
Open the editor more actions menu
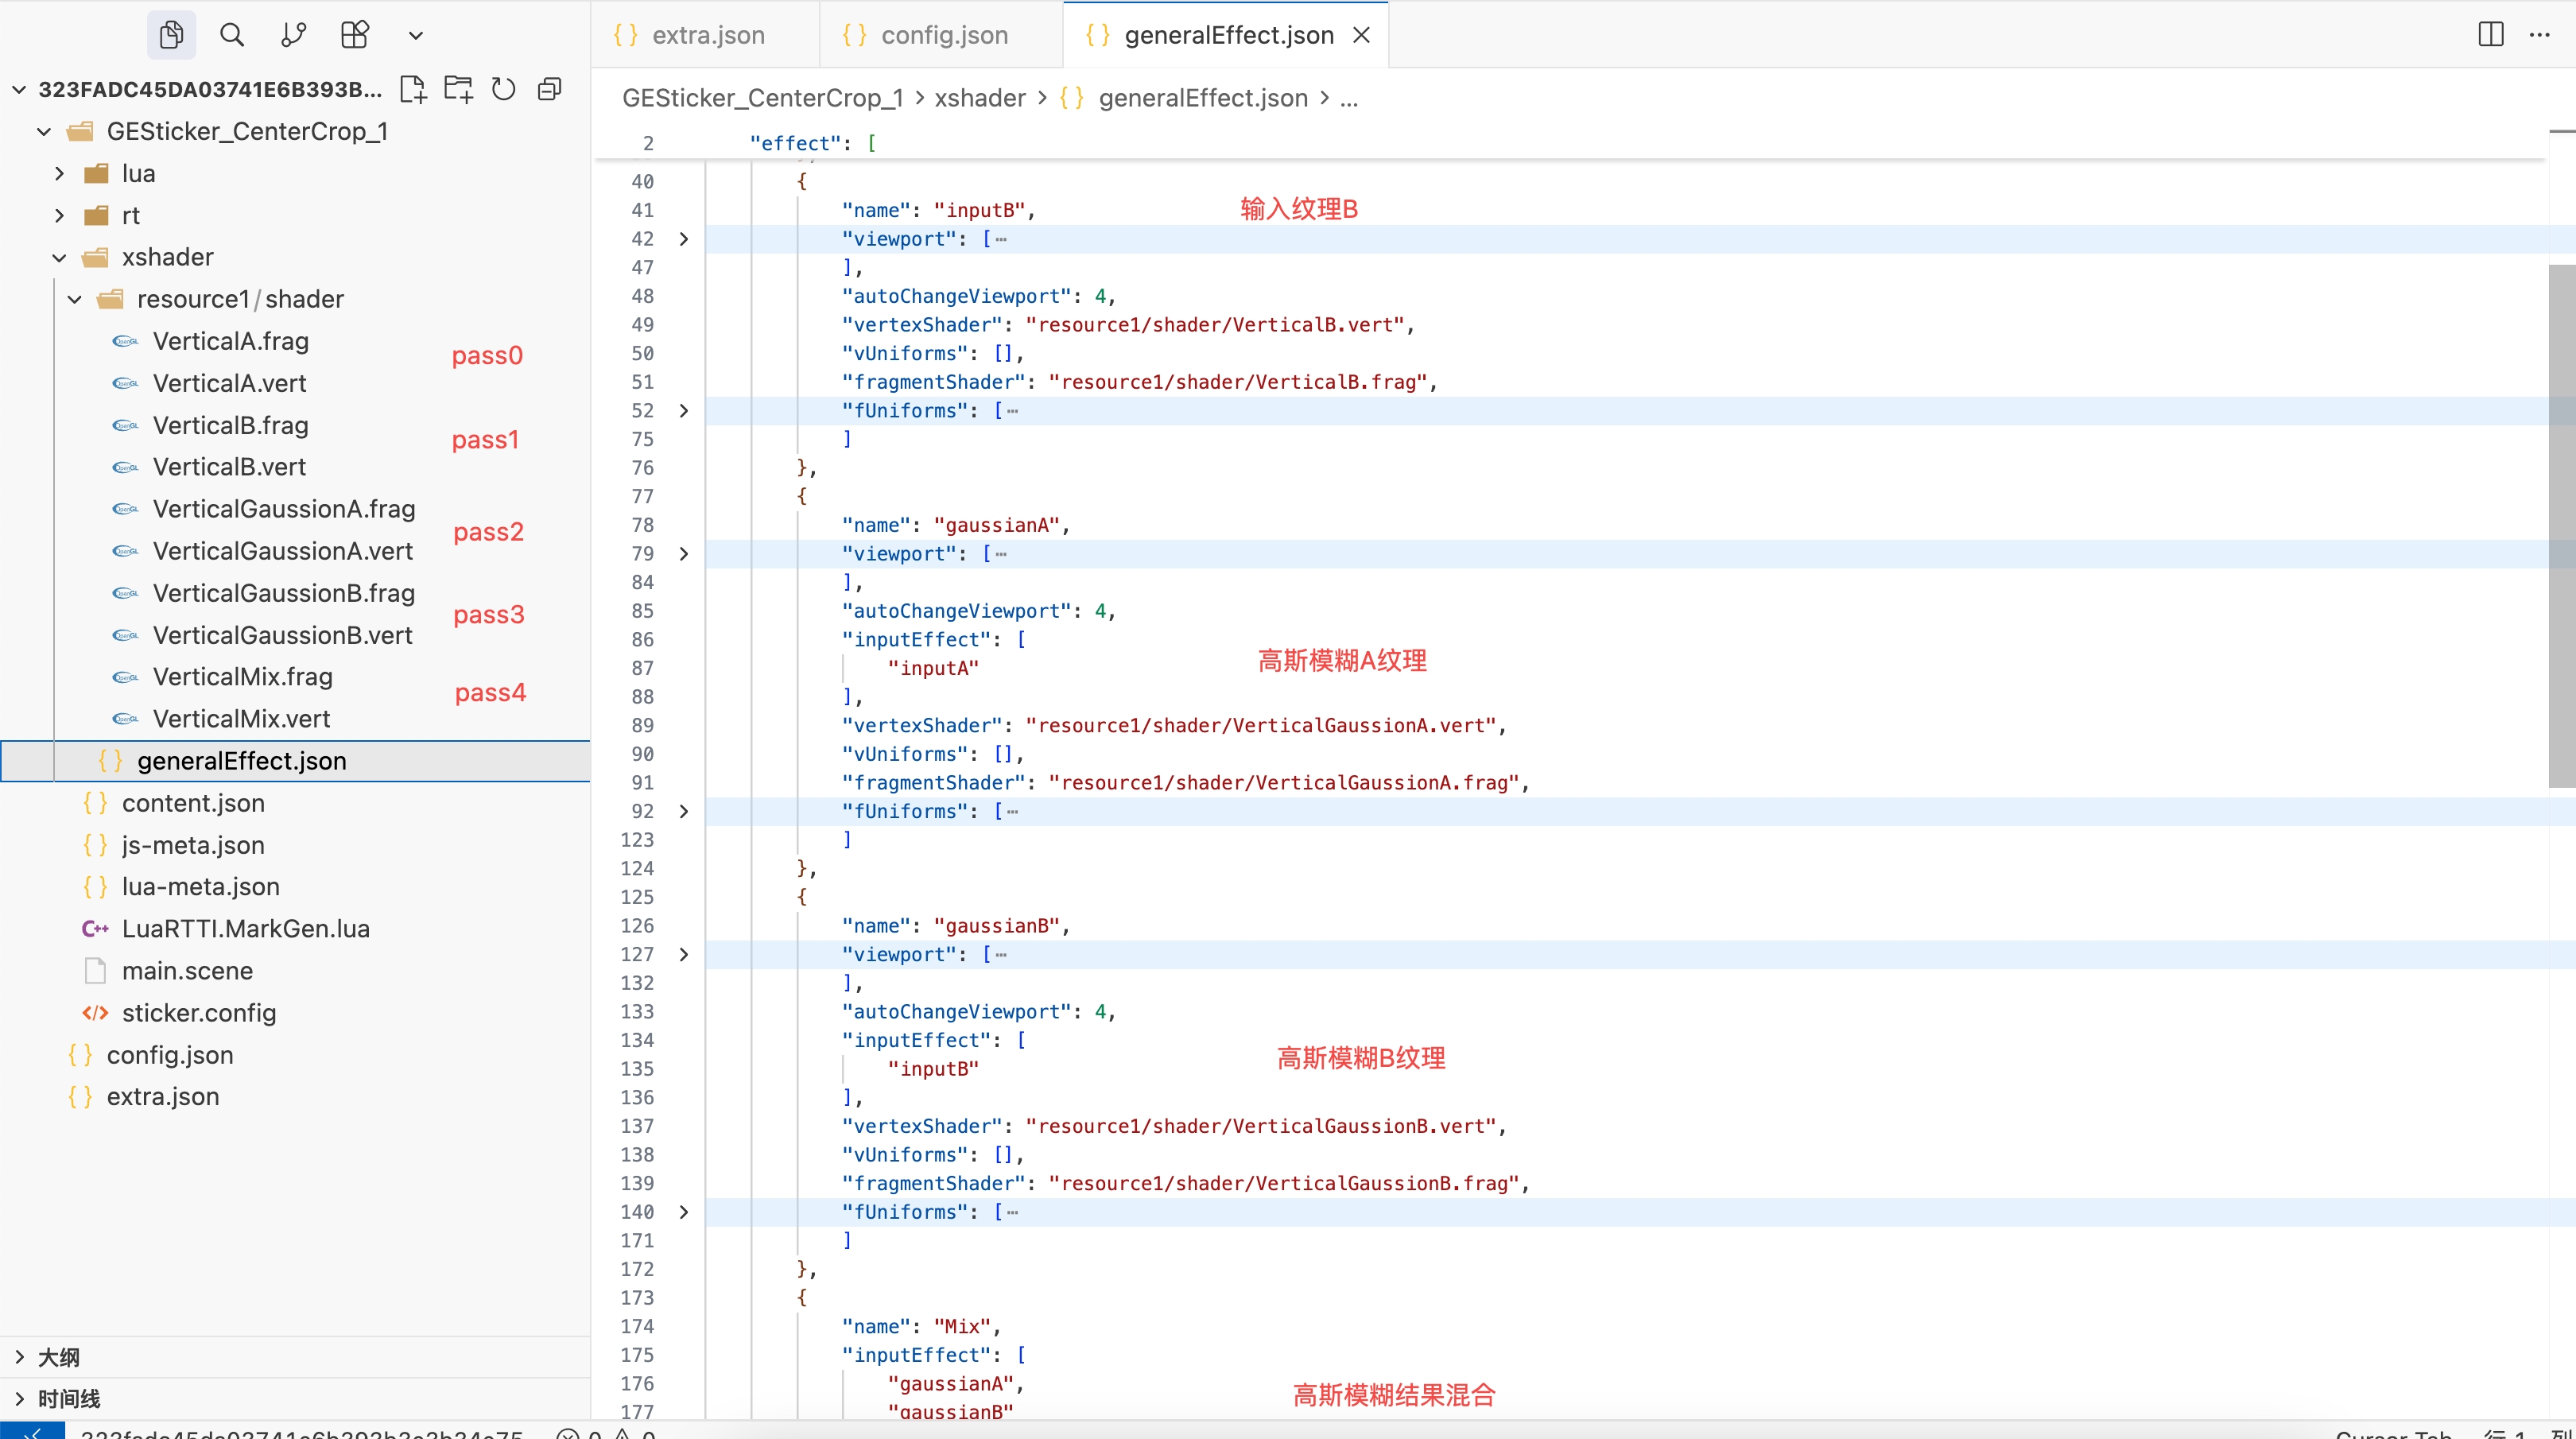tap(2540, 35)
